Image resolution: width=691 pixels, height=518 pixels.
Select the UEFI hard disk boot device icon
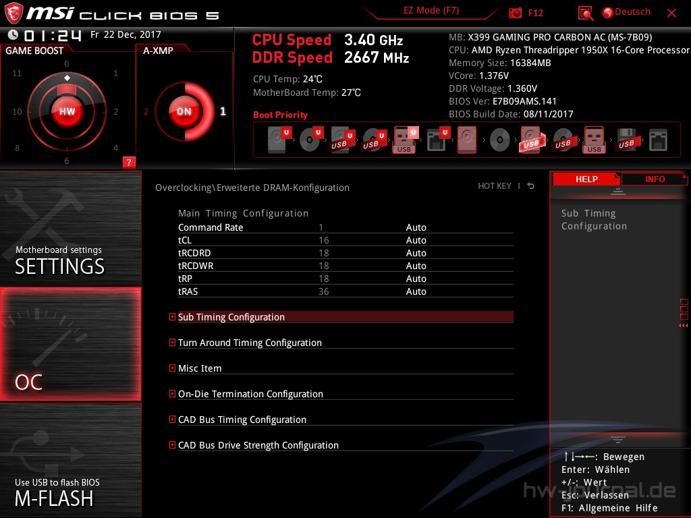(279, 140)
